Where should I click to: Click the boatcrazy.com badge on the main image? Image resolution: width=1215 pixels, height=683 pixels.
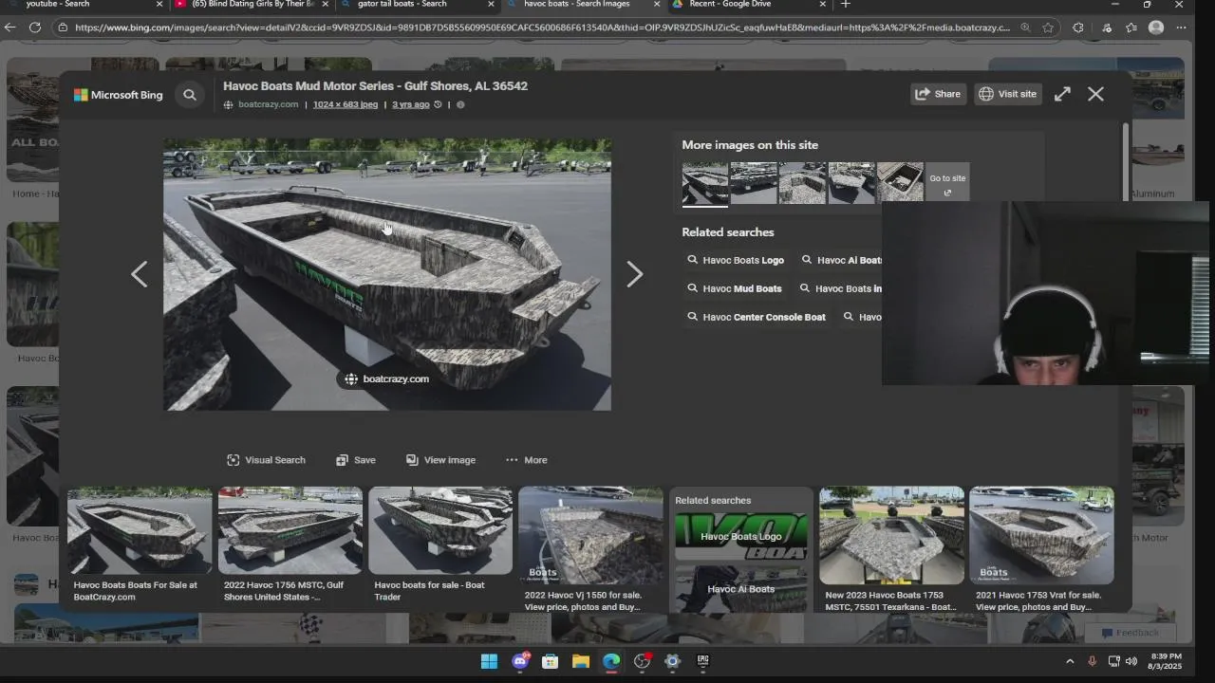tap(386, 378)
